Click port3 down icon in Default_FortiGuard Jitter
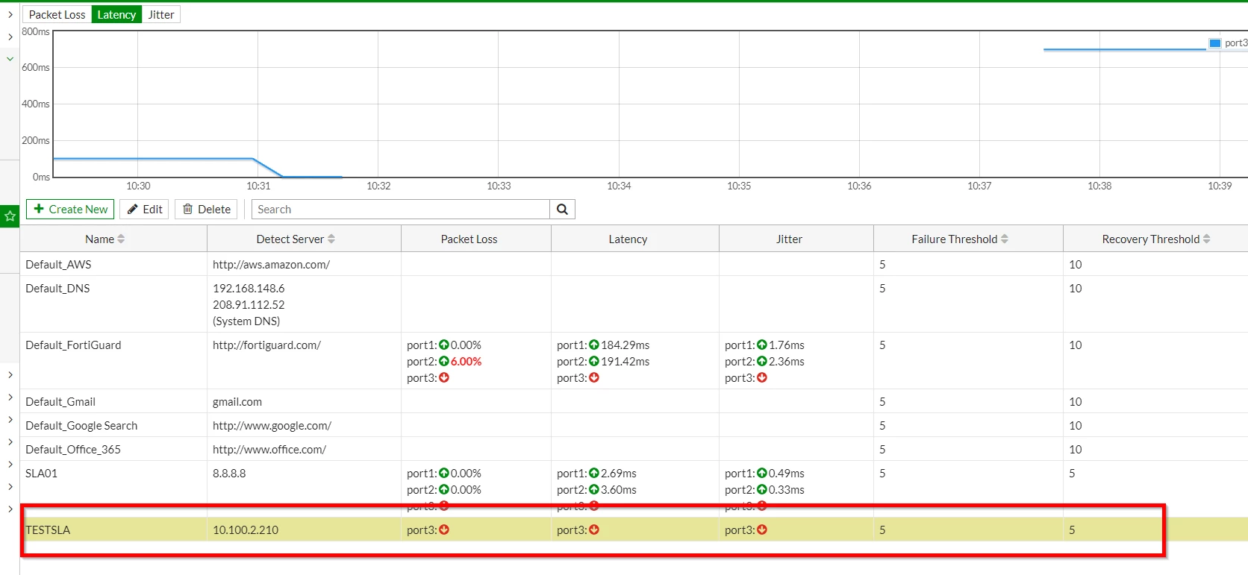Screen dimensions: 1248x575 tap(762, 378)
